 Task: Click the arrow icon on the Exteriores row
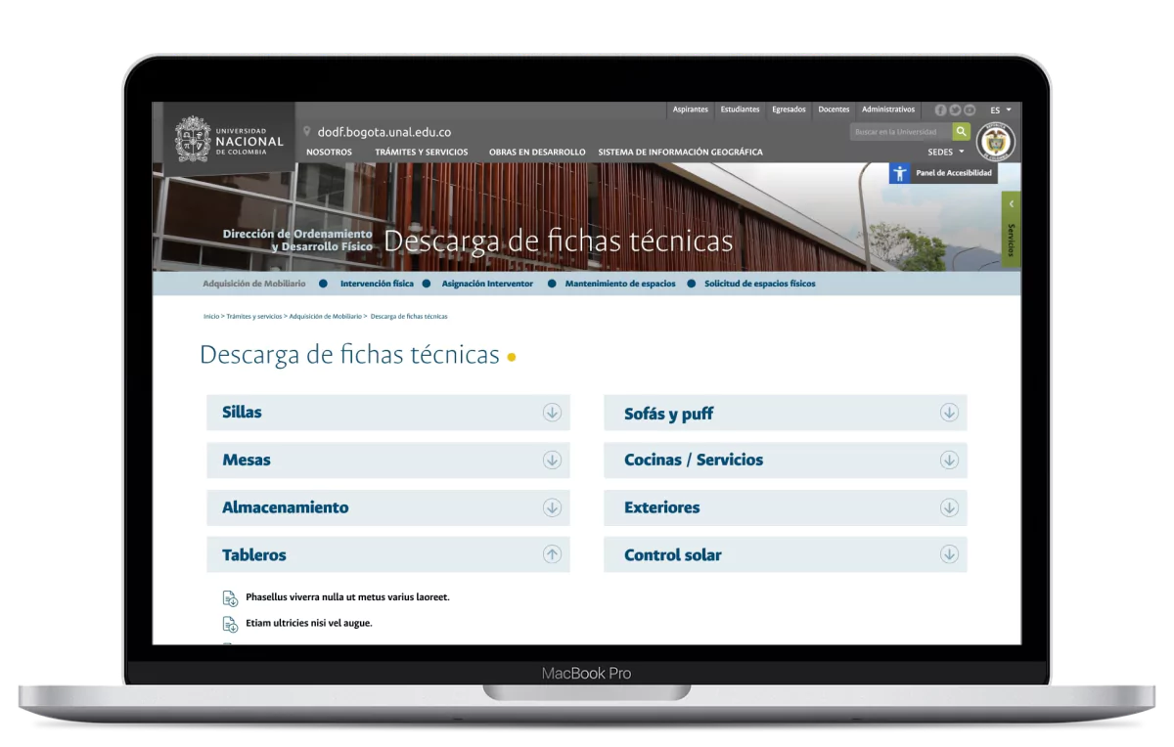point(949,507)
